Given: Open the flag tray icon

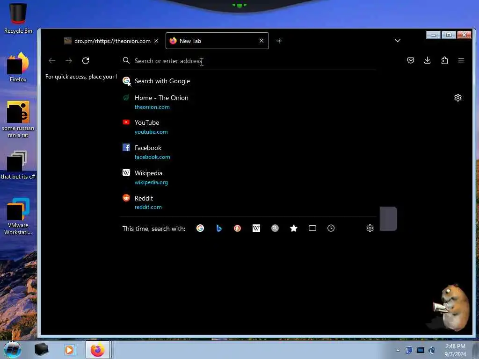Looking at the screenshot, I should 409,350.
